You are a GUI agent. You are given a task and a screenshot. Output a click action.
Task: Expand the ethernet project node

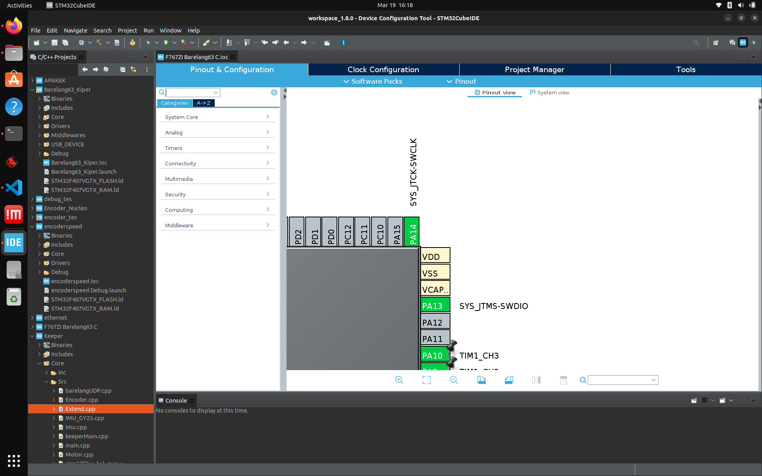(x=33, y=318)
